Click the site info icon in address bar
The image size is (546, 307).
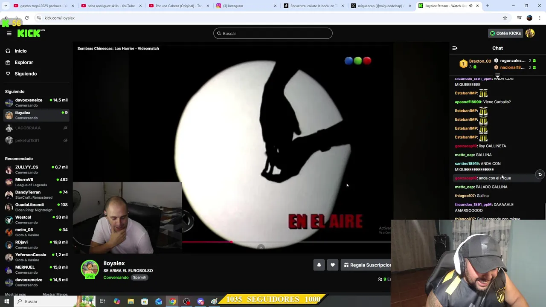coord(39,18)
